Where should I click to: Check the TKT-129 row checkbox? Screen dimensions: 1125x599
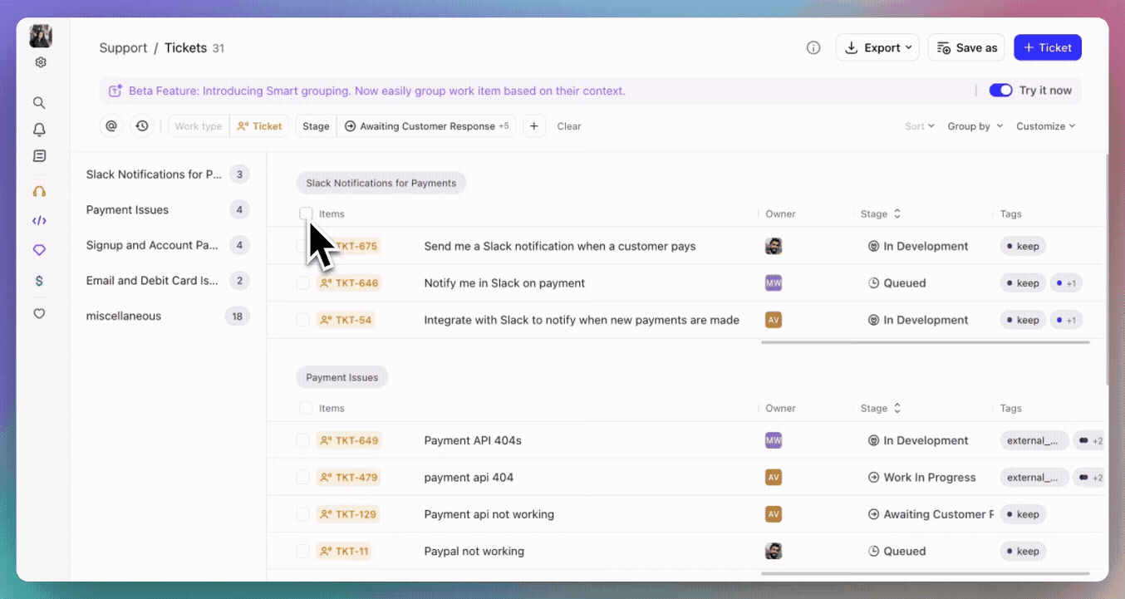click(x=303, y=514)
